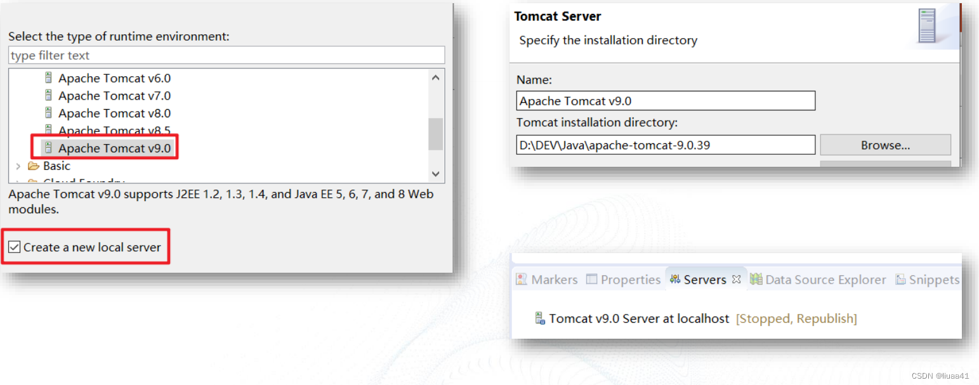The image size is (979, 385).
Task: Select Apache Tomcat v7.0 runtime icon
Action: click(x=48, y=95)
